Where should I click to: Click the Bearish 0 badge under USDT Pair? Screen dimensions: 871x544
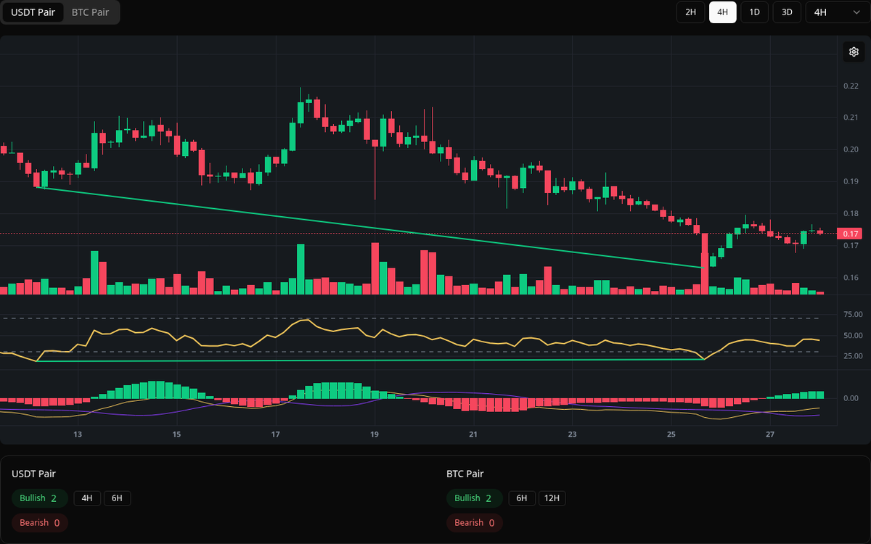39,522
